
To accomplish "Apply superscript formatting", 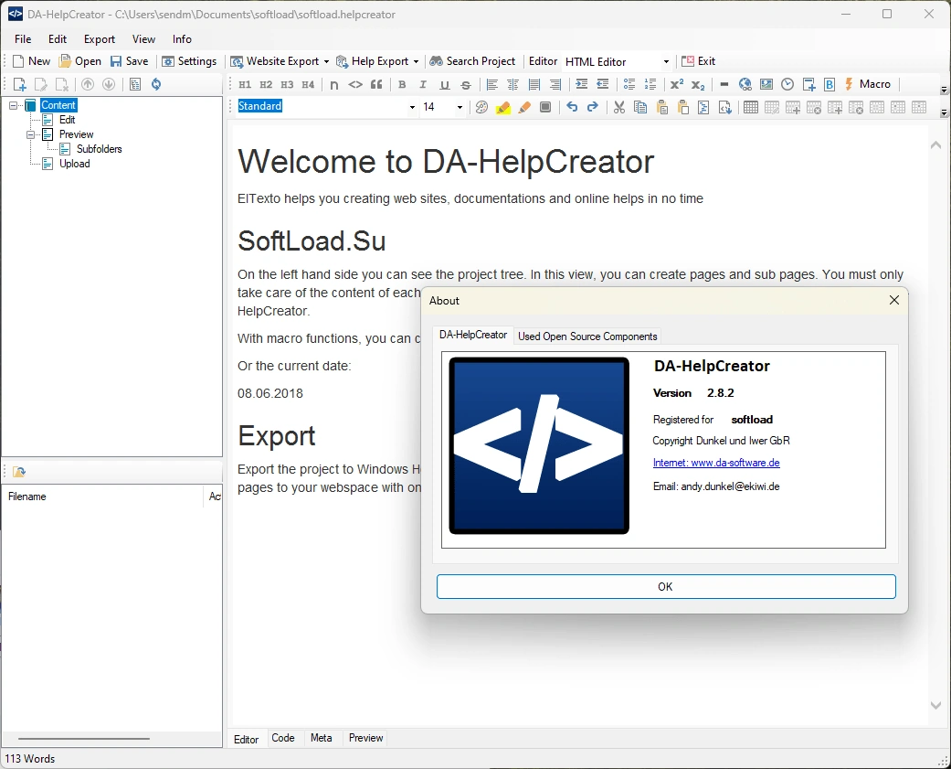I will point(677,84).
